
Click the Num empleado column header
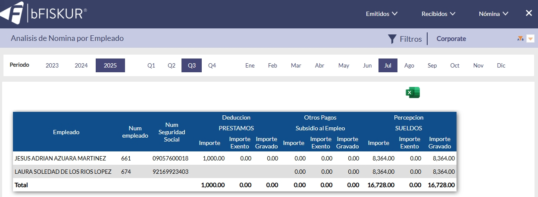pos(135,132)
